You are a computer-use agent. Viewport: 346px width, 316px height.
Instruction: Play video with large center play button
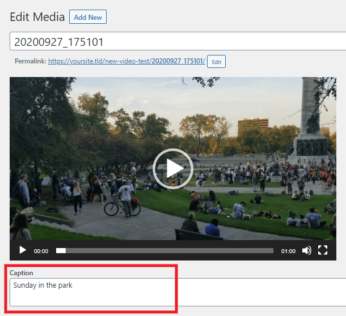[173, 169]
